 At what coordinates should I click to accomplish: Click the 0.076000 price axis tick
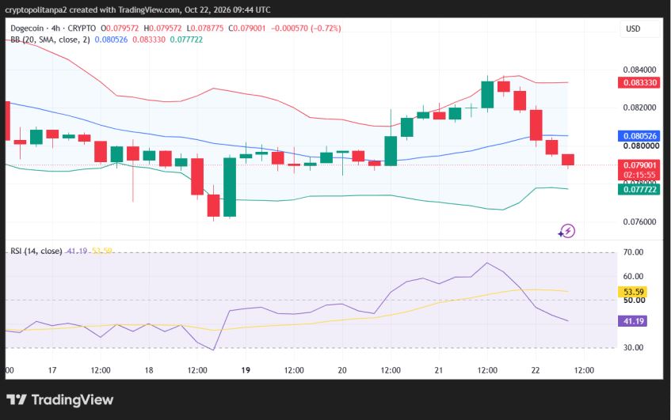click(x=639, y=221)
